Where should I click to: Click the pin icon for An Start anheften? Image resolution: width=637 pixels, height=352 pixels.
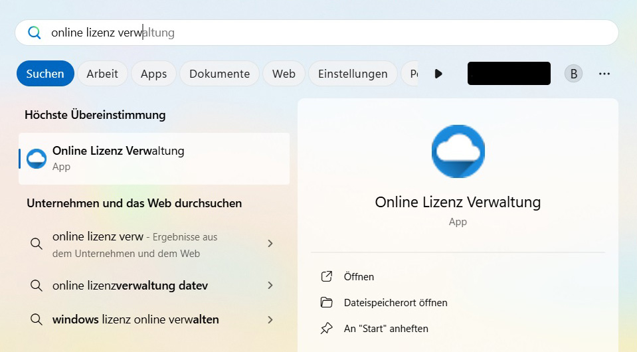326,328
